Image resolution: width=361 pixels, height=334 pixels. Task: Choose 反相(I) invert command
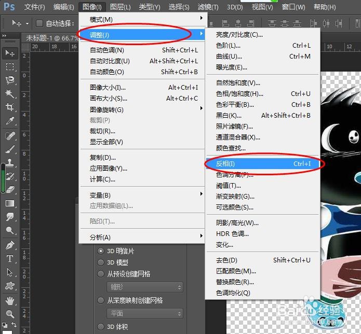[262, 164]
